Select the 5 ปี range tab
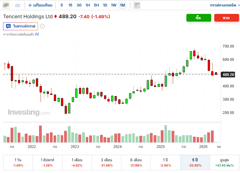The image size is (240, 173). pyautogui.click(x=195, y=162)
